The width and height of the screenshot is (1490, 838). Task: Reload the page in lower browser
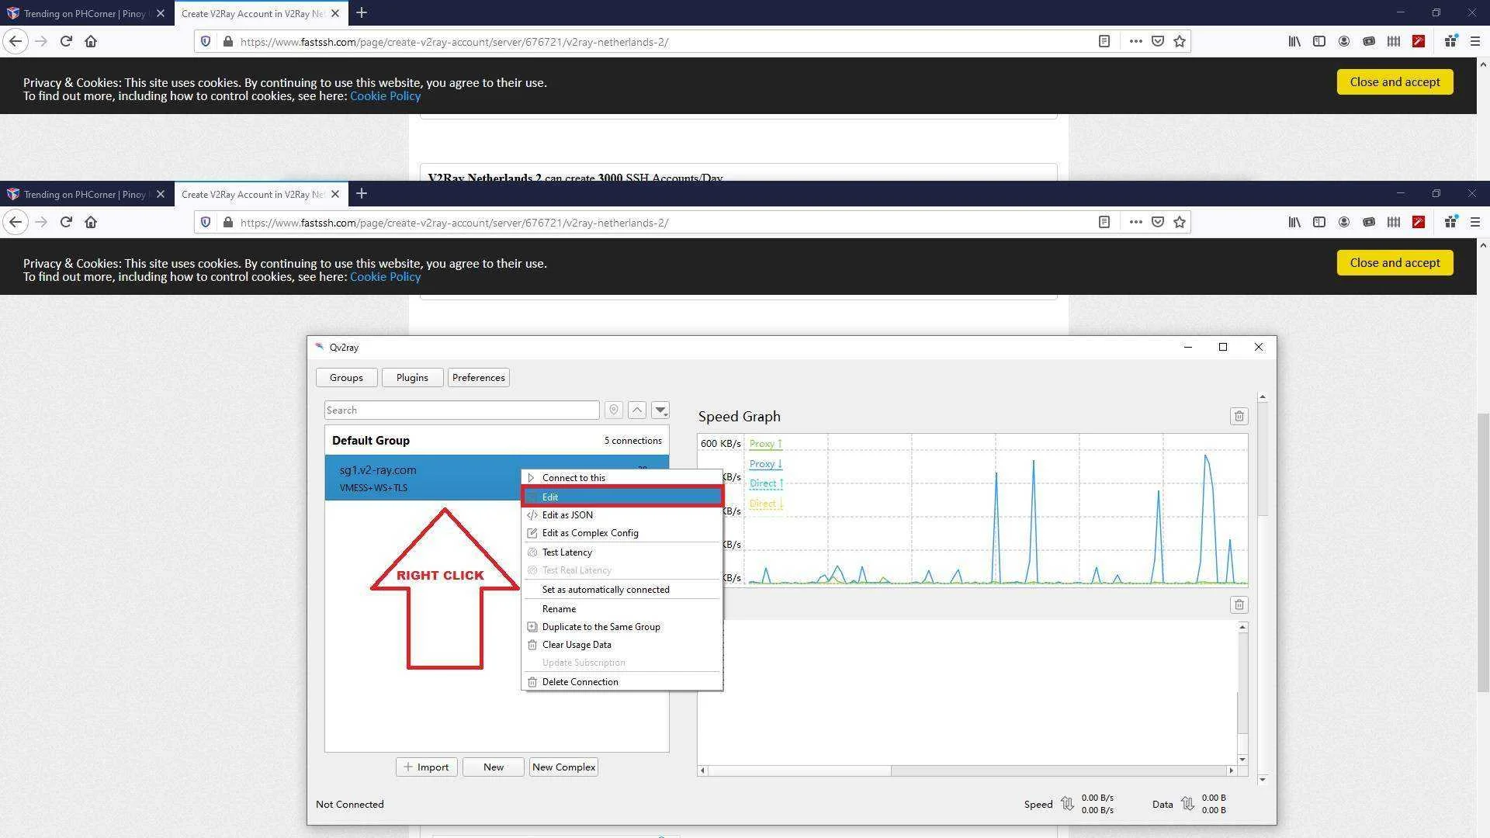[66, 223]
